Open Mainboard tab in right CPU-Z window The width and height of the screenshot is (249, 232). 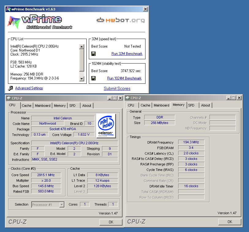coord(161,105)
